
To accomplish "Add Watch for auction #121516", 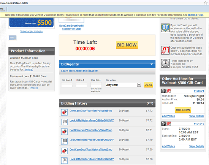I will click(x=168, y=146).
